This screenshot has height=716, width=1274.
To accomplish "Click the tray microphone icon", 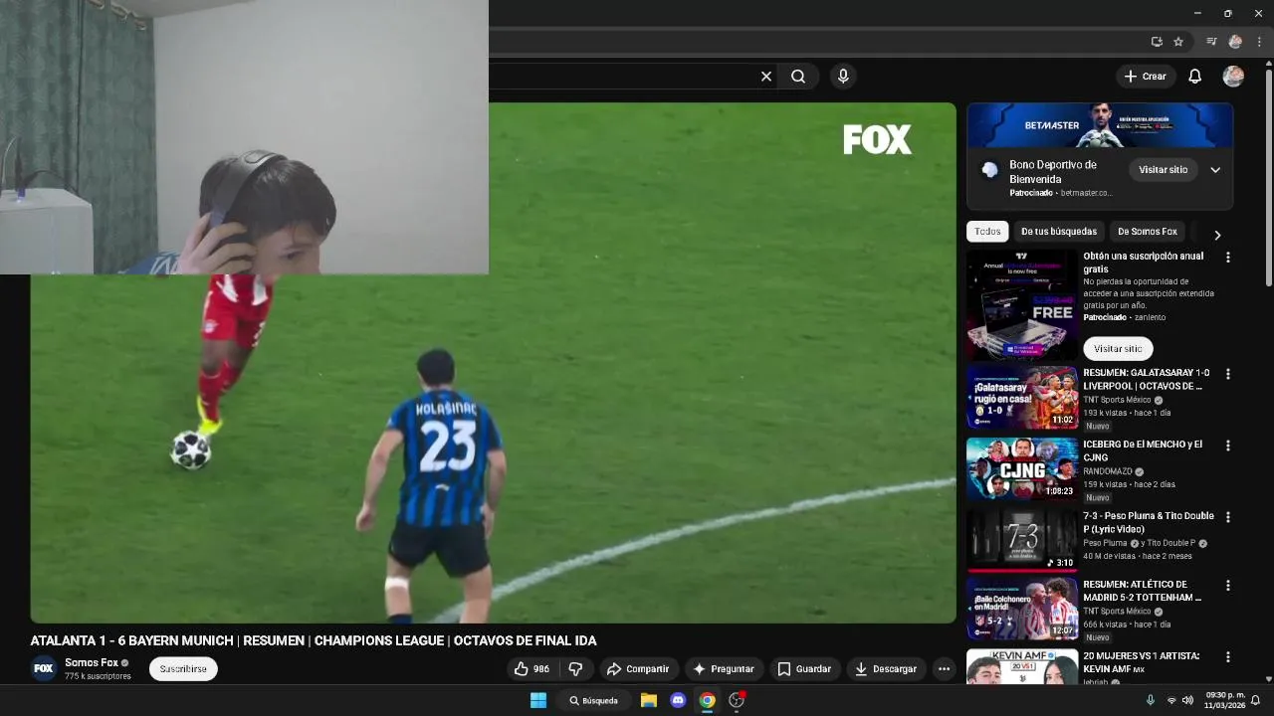I will coord(1151,700).
